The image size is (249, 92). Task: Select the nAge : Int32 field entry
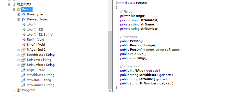[36, 70]
